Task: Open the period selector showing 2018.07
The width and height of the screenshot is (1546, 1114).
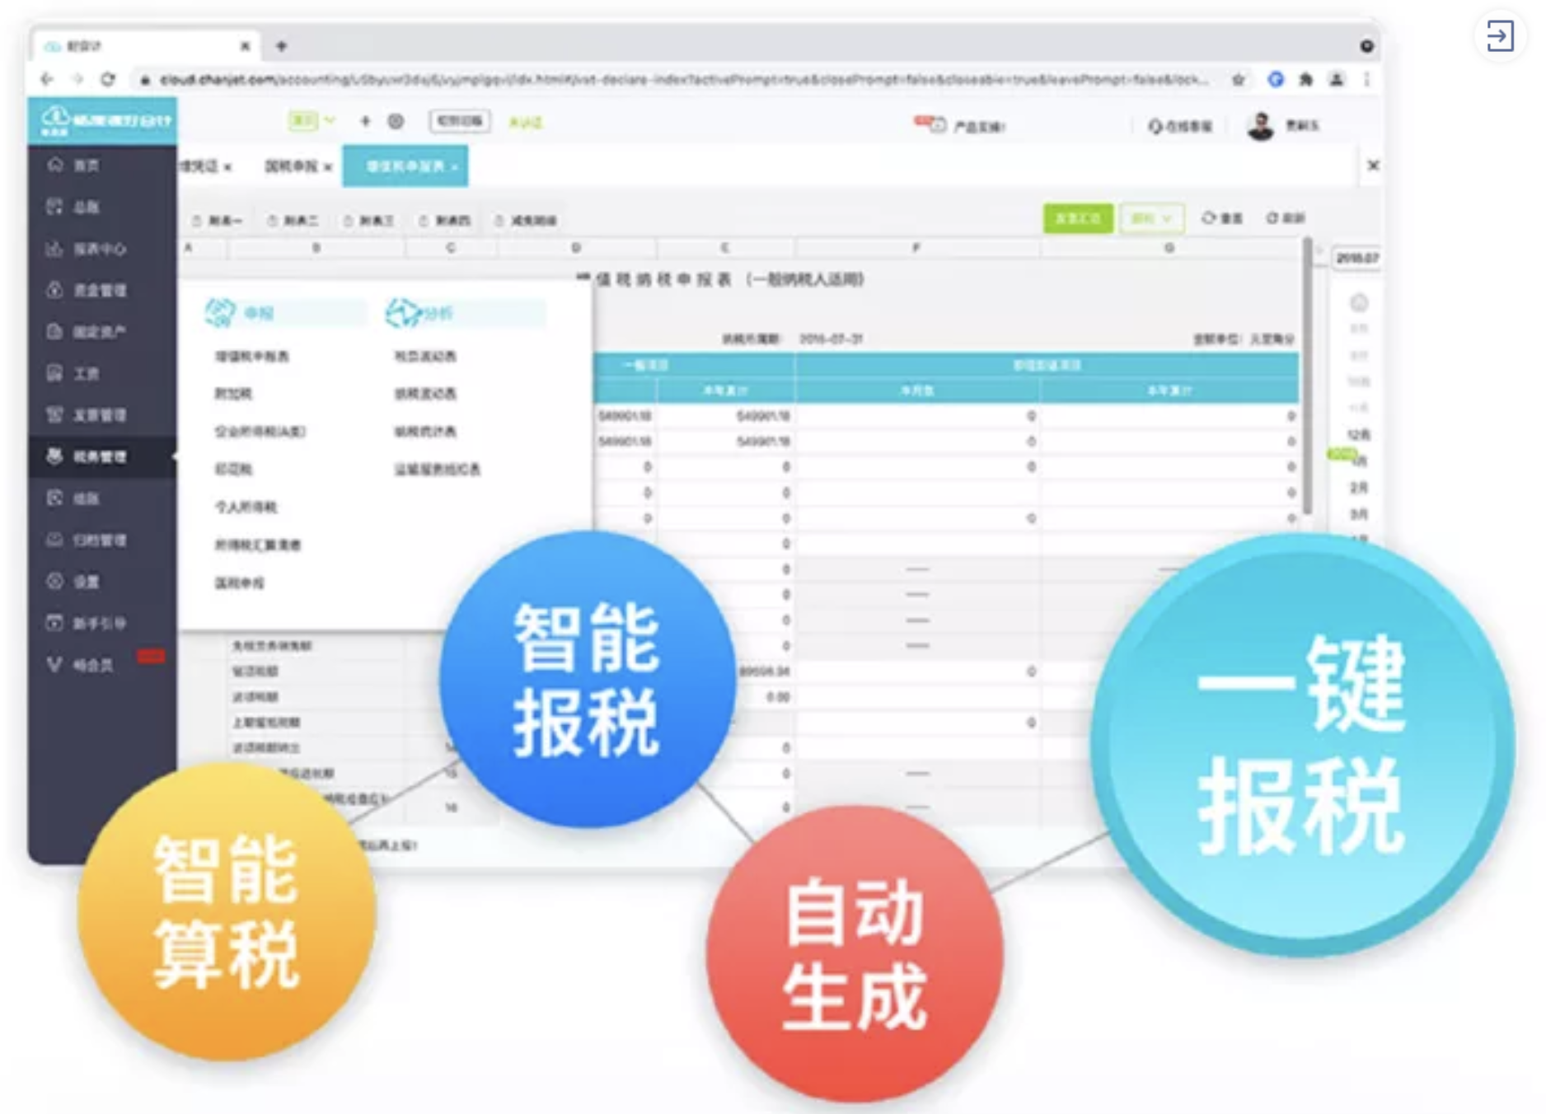Action: [1356, 258]
